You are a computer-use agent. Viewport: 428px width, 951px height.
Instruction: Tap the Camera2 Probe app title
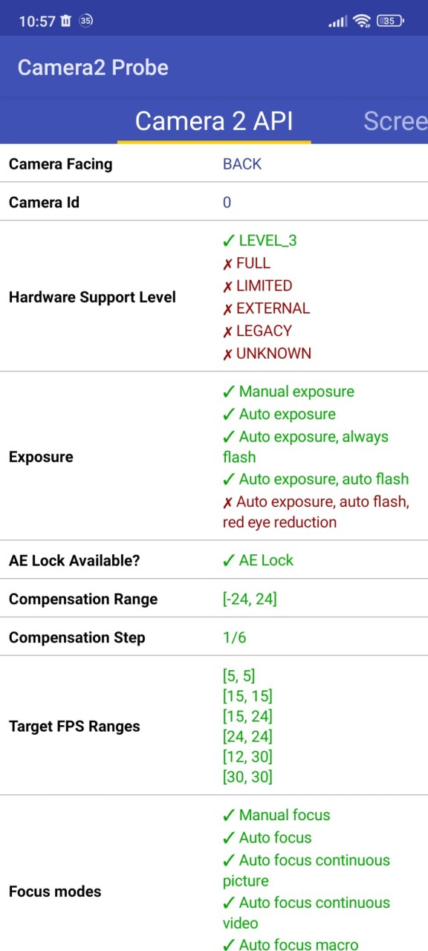[93, 67]
